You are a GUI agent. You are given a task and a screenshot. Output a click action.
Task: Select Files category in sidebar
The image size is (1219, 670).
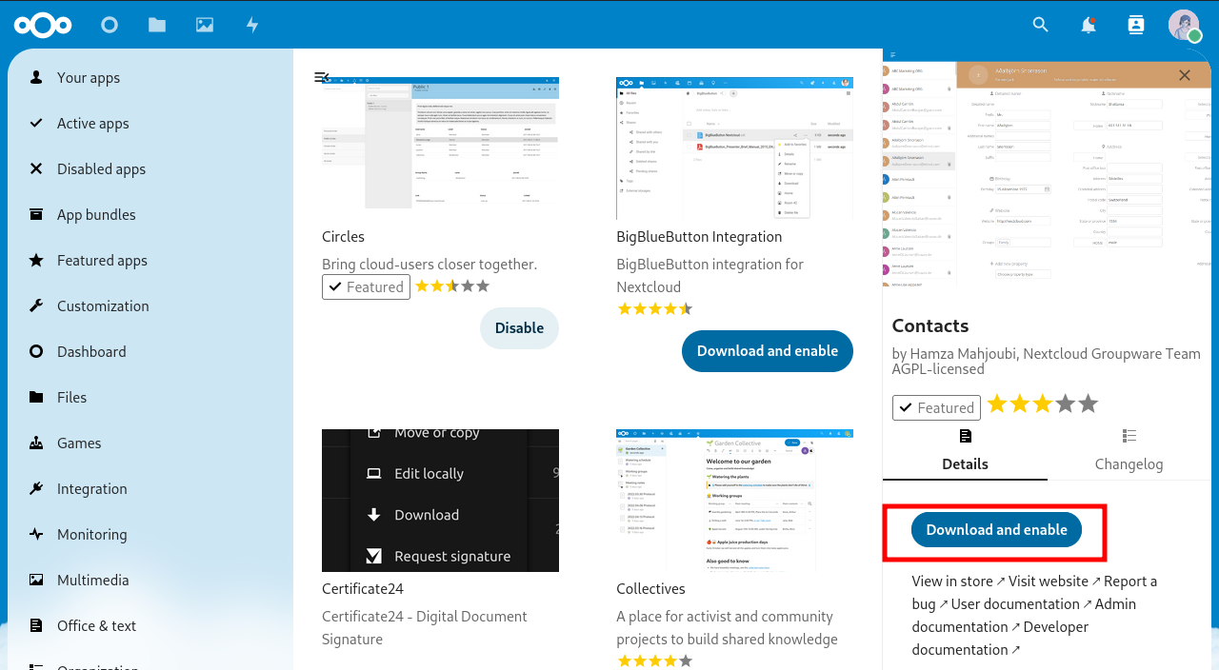pos(150,398)
